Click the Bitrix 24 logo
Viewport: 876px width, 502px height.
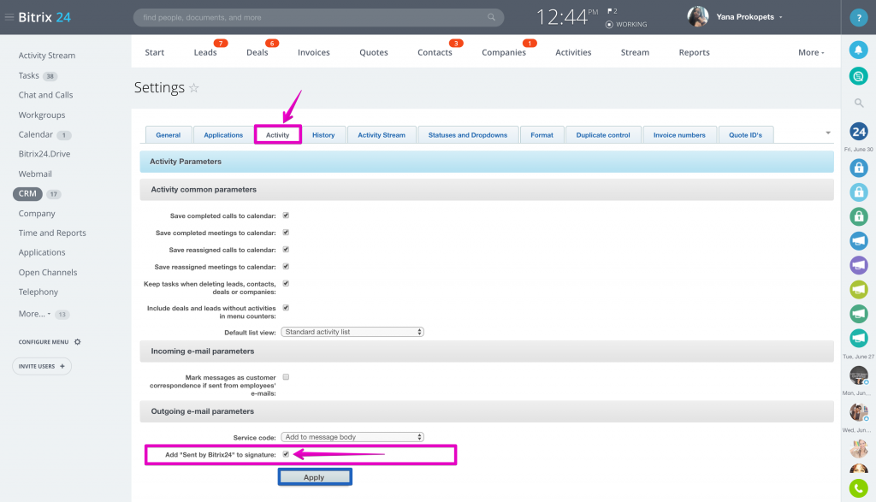(x=44, y=17)
